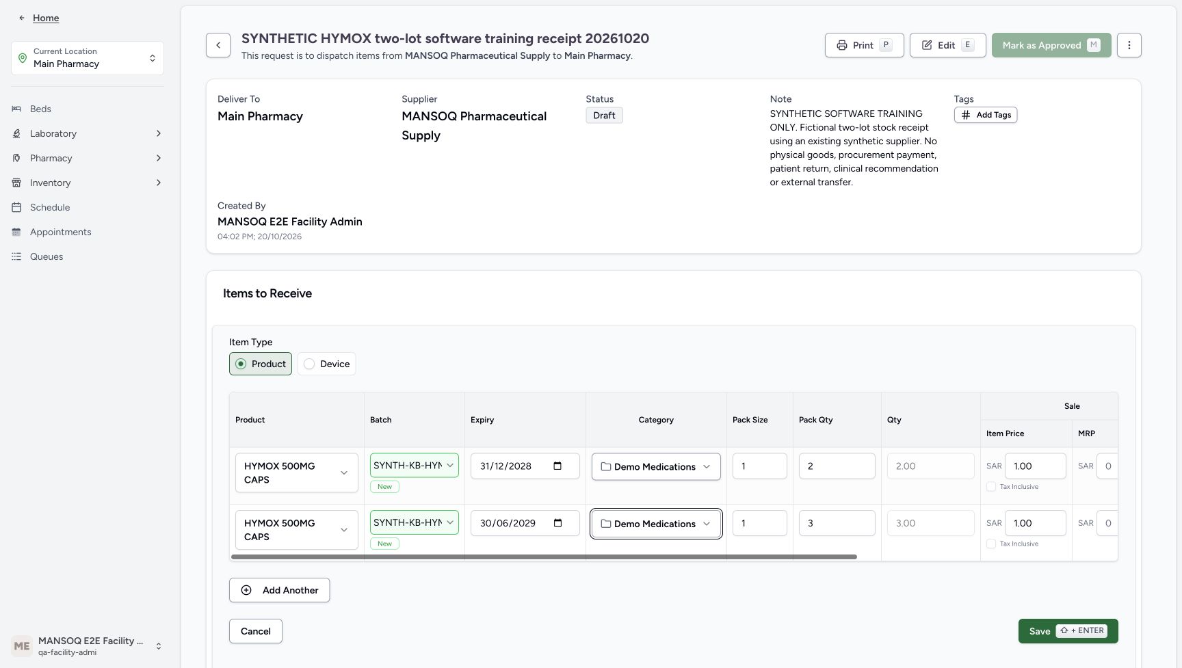Image resolution: width=1182 pixels, height=668 pixels.
Task: Click the Queues list icon
Action: click(x=16, y=256)
